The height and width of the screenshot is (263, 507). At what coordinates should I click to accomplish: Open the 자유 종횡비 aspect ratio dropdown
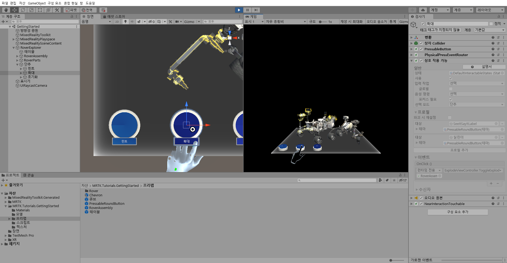[x=286, y=22]
